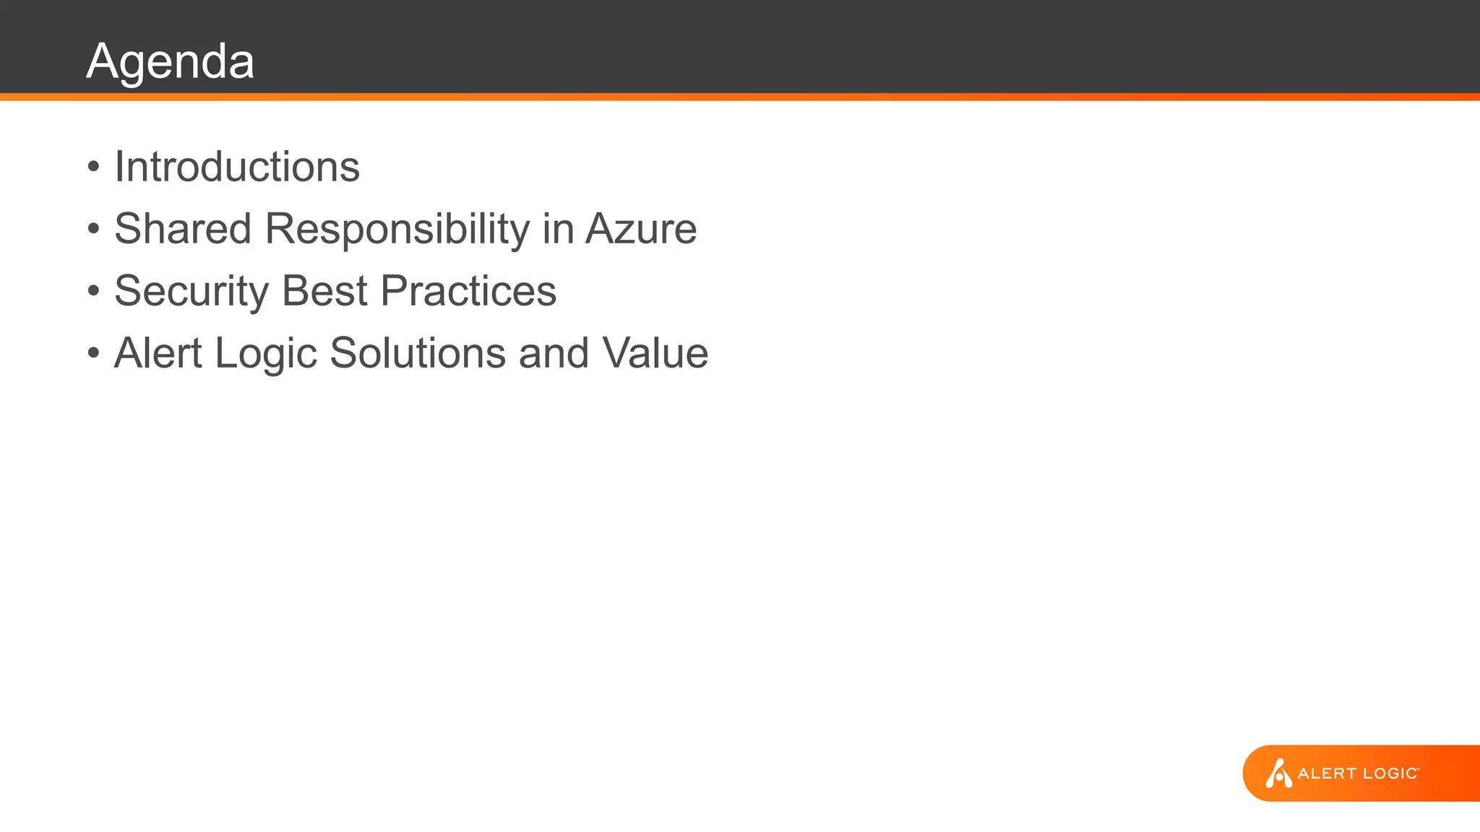Screen dimensions: 1480x832
Task: Click the ALERT LOGIC wordmark in the badge
Action: coord(1359,773)
